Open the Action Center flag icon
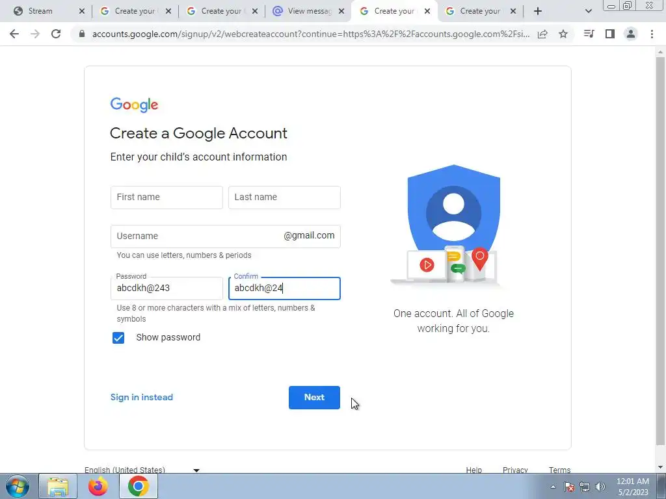 click(x=569, y=487)
